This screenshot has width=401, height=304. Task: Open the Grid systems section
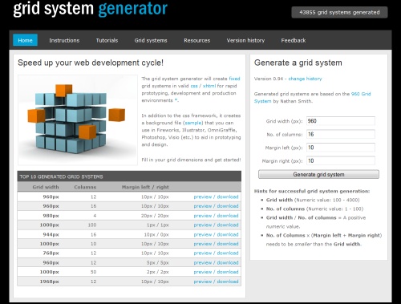coord(151,40)
